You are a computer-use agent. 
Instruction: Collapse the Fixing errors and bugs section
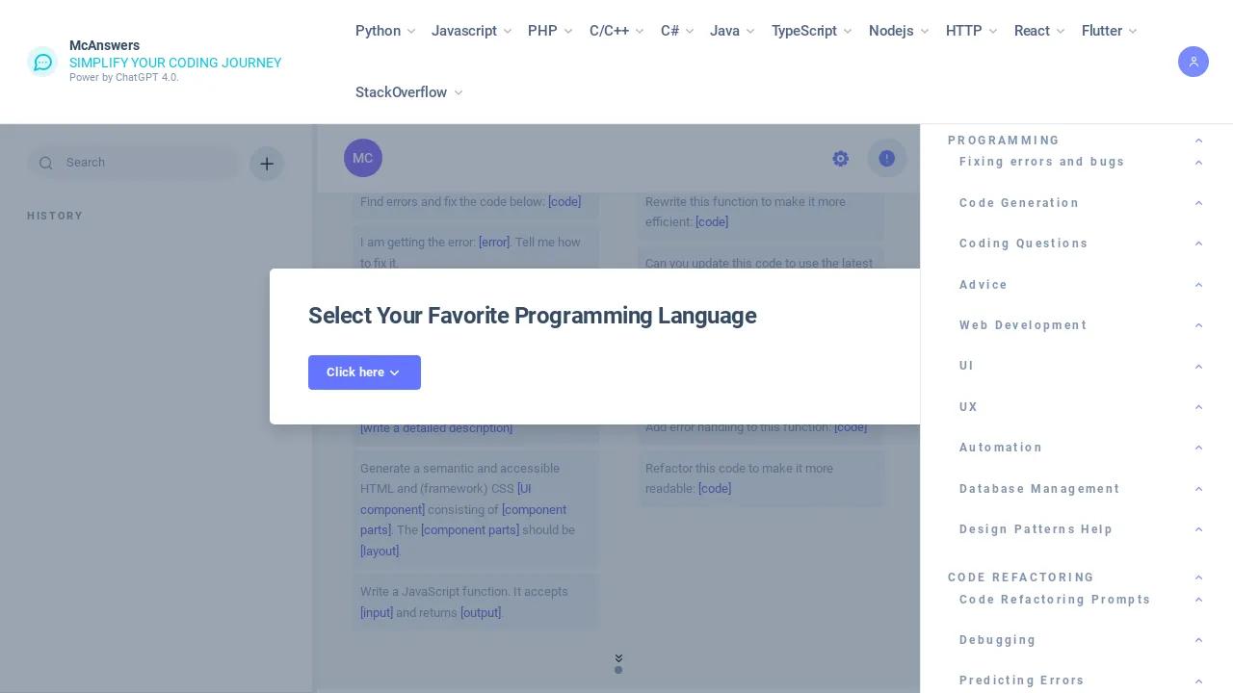point(1198,163)
